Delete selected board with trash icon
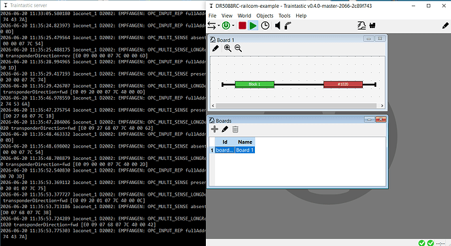Image resolution: width=451 pixels, height=246 pixels. pyautogui.click(x=235, y=129)
